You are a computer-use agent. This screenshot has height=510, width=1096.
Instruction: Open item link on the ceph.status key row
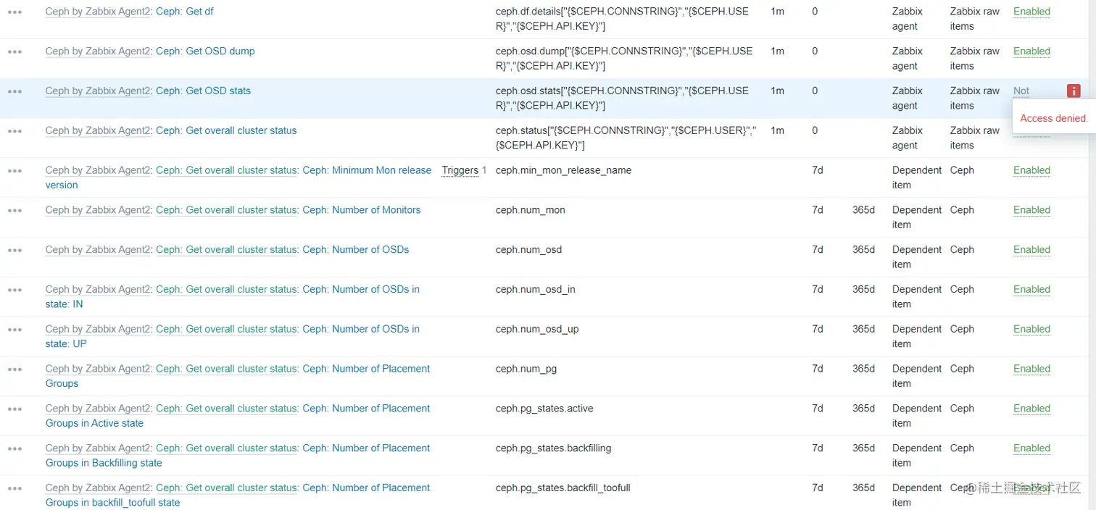(226, 131)
